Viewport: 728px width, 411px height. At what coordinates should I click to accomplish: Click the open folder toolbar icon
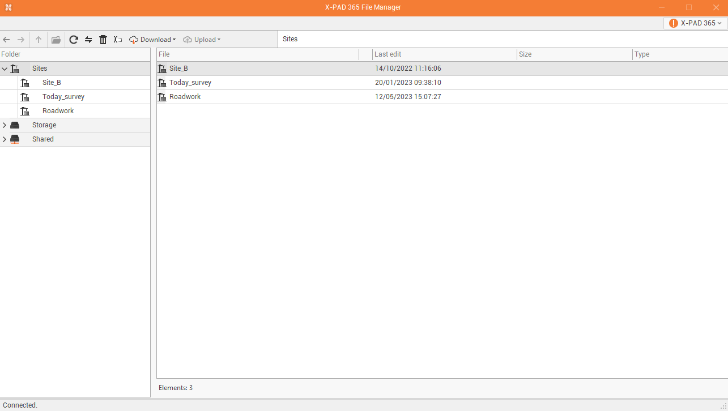pos(56,40)
